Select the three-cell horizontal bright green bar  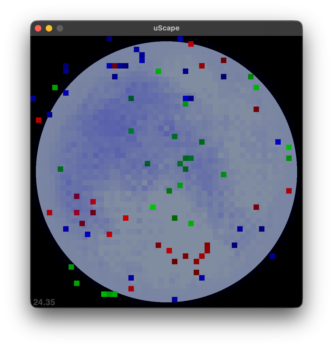click(109, 294)
